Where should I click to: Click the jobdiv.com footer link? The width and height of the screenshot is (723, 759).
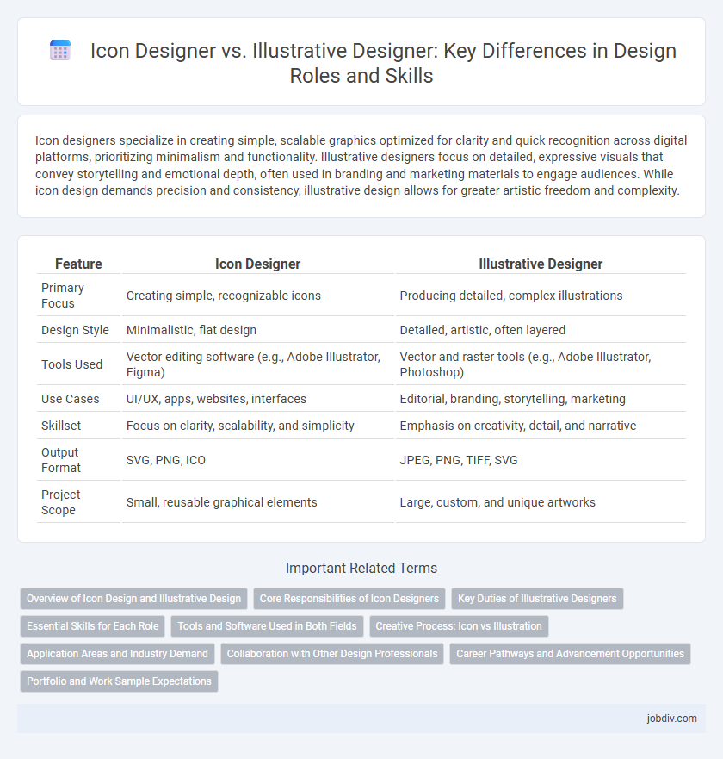[x=671, y=719]
